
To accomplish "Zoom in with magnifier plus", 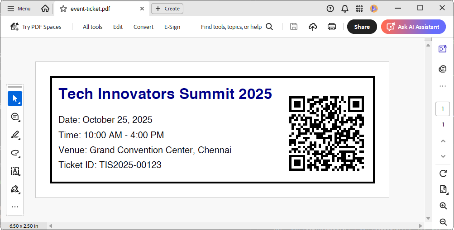I will [443, 206].
